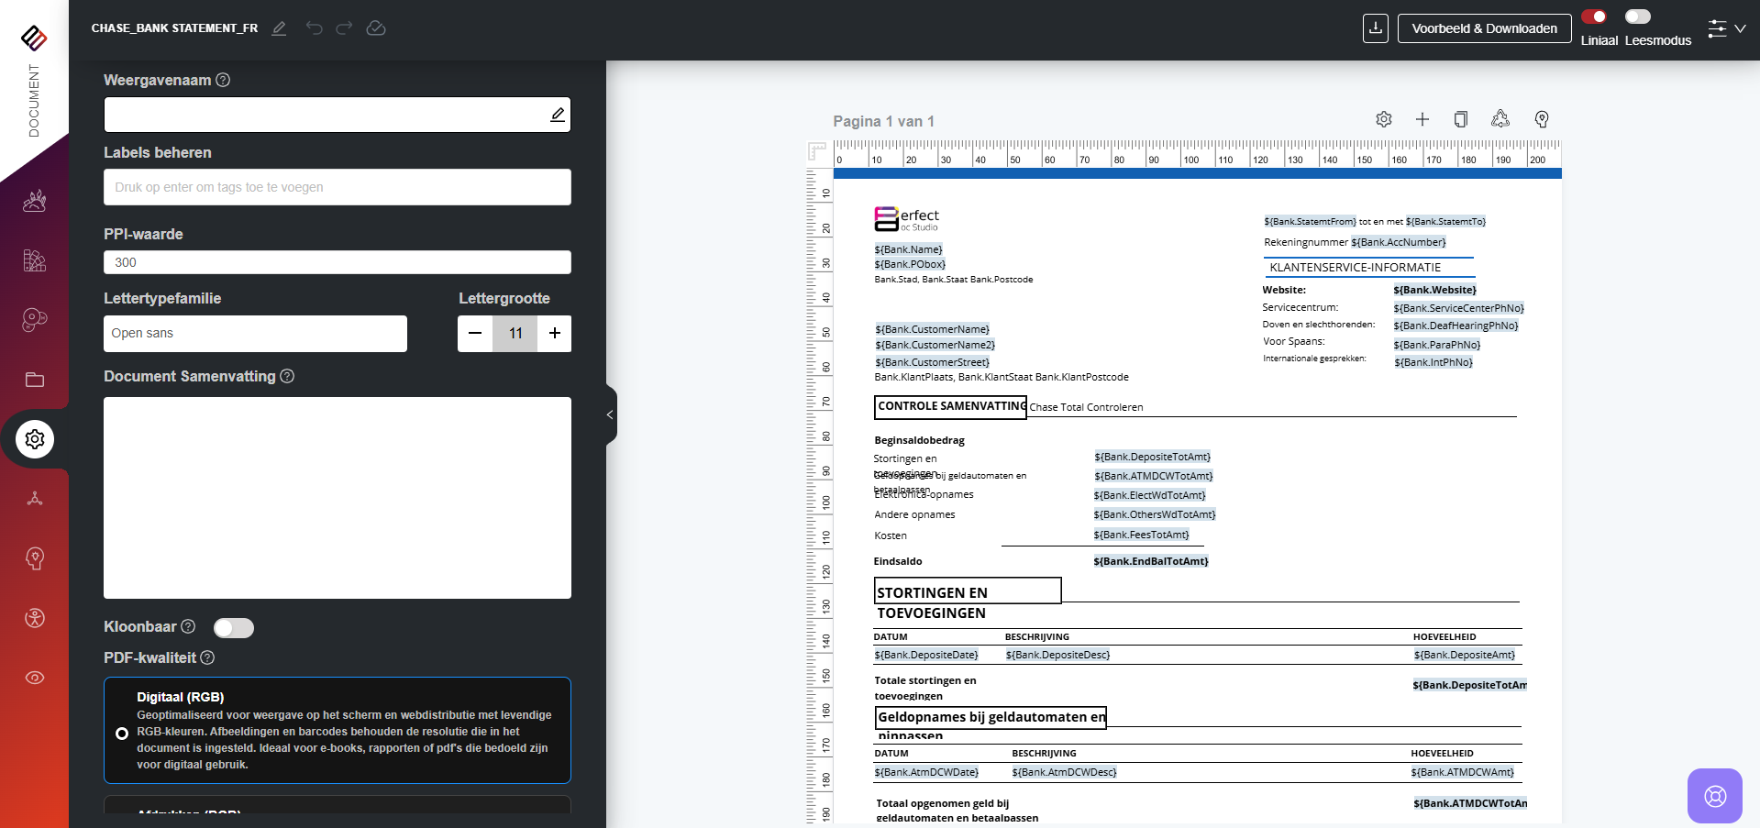1760x828 pixels.
Task: Expand the top-right settings sliders menu
Action: click(x=1725, y=28)
